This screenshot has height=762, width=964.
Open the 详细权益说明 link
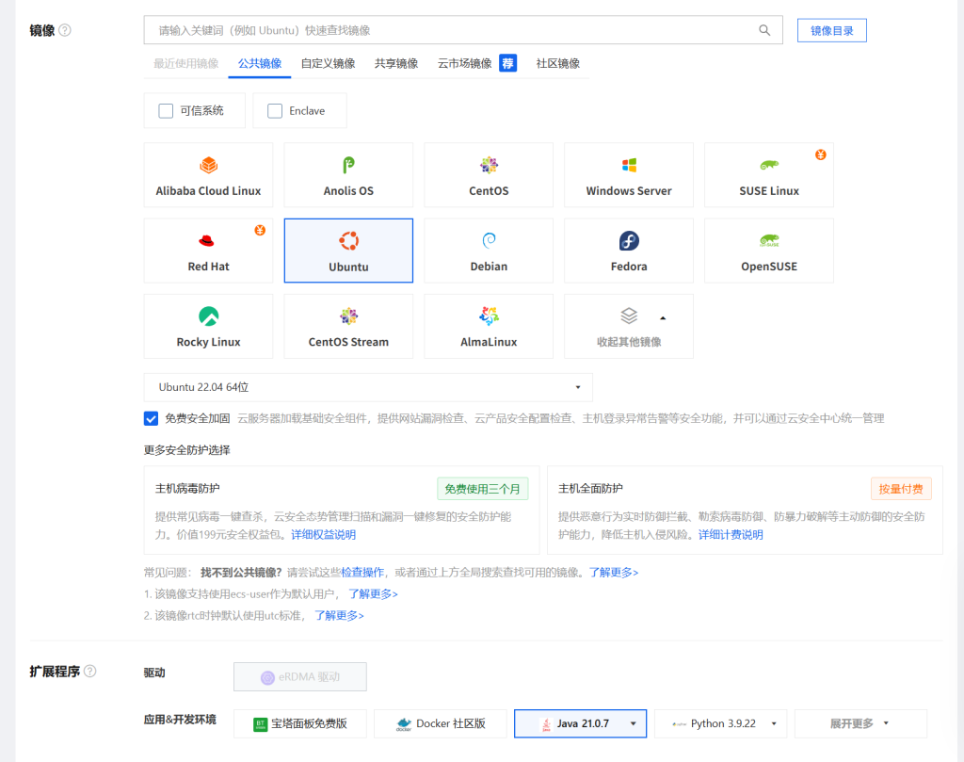[323, 534]
